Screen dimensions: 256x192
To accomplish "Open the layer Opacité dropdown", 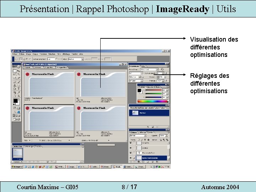I will click(x=166, y=136).
